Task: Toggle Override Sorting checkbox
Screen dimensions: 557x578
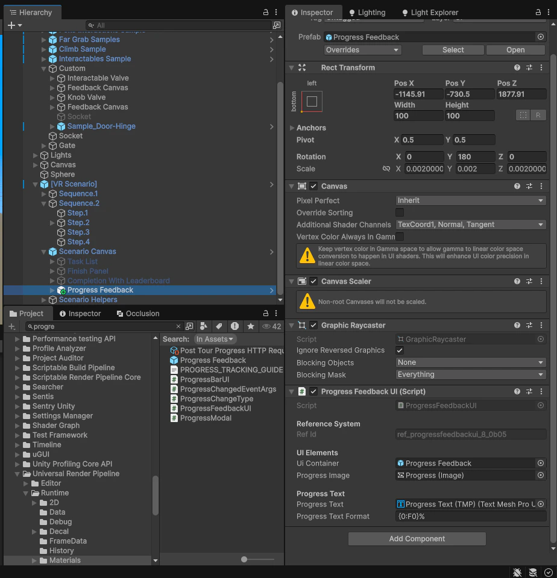Action: (400, 213)
